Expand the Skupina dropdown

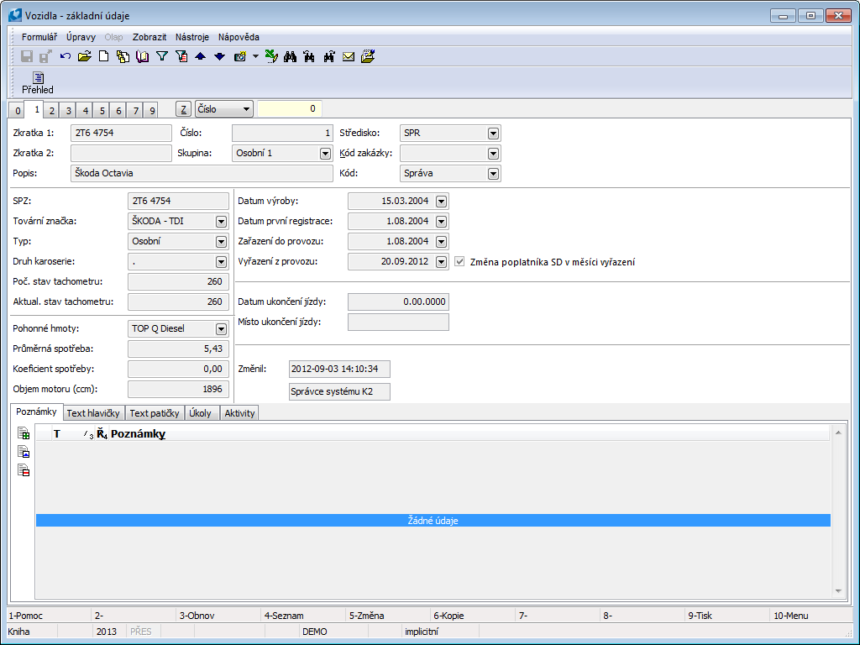[x=325, y=154]
